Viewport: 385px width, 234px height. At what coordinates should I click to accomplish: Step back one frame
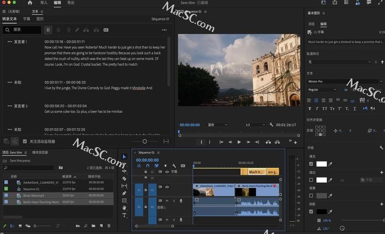(x=230, y=142)
